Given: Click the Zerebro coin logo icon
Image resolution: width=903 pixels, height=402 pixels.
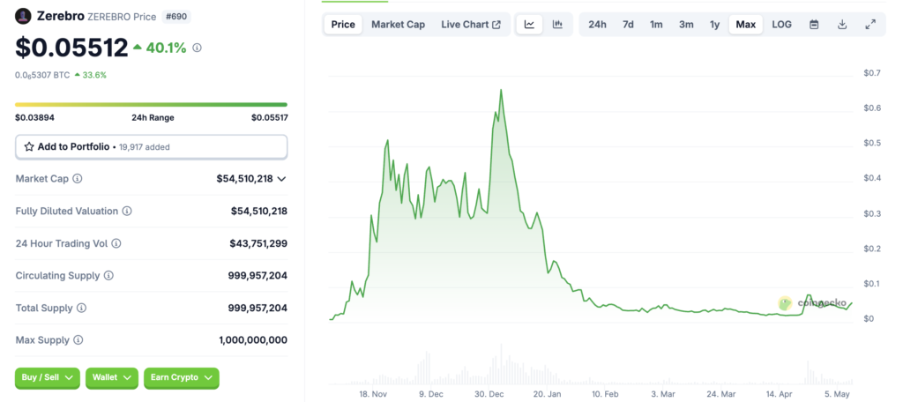Looking at the screenshot, I should [23, 16].
